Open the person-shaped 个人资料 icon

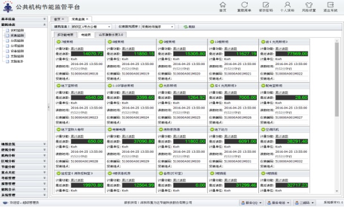click(287, 5)
